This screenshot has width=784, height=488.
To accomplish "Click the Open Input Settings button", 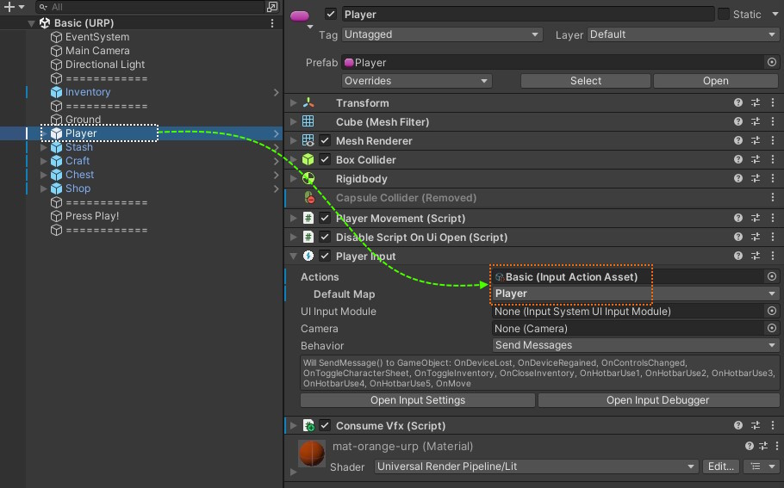I will 417,400.
